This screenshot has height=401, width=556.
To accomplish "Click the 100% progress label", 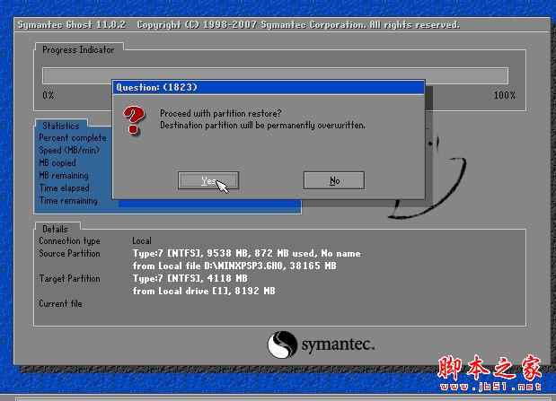I will click(505, 95).
